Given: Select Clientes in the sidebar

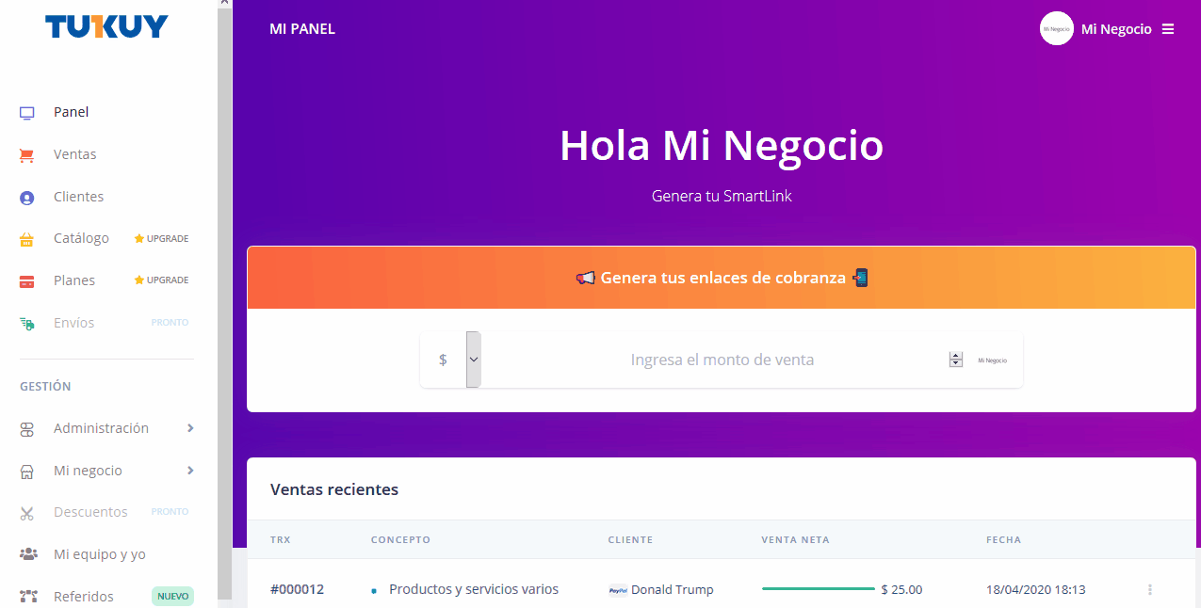Looking at the screenshot, I should tap(78, 197).
